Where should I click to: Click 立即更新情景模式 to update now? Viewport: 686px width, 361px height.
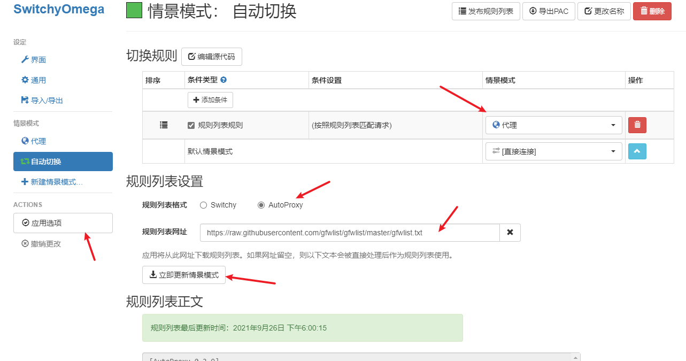(183, 275)
